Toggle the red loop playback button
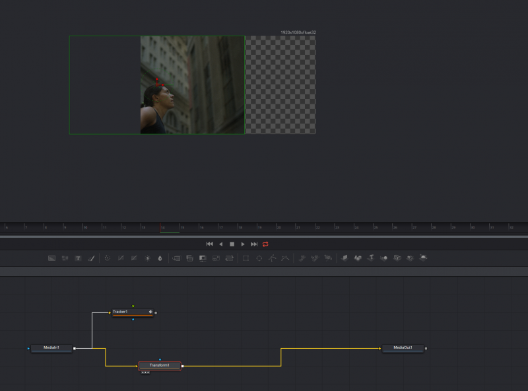This screenshot has width=528, height=391. pos(265,244)
